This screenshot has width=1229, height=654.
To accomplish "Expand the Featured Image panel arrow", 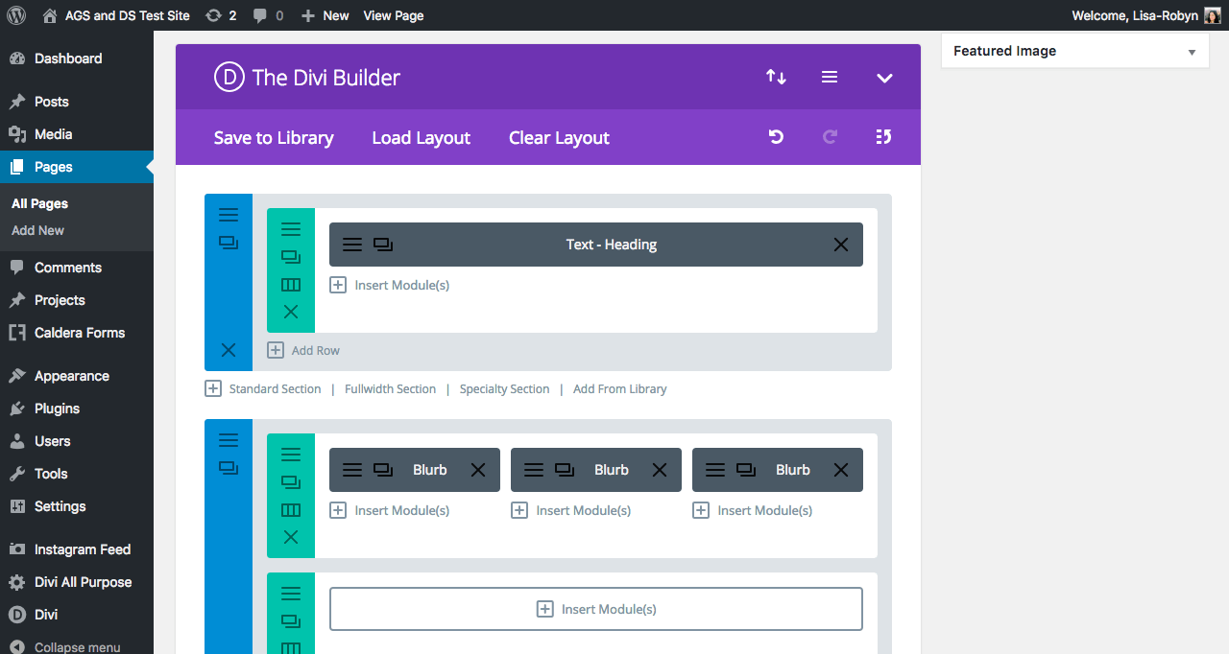I will [x=1192, y=52].
